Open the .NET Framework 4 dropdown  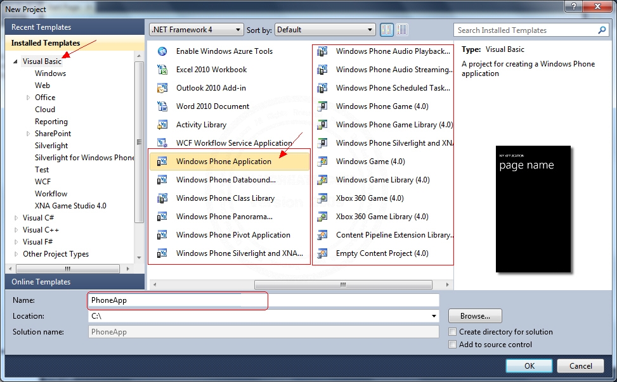[x=196, y=30]
